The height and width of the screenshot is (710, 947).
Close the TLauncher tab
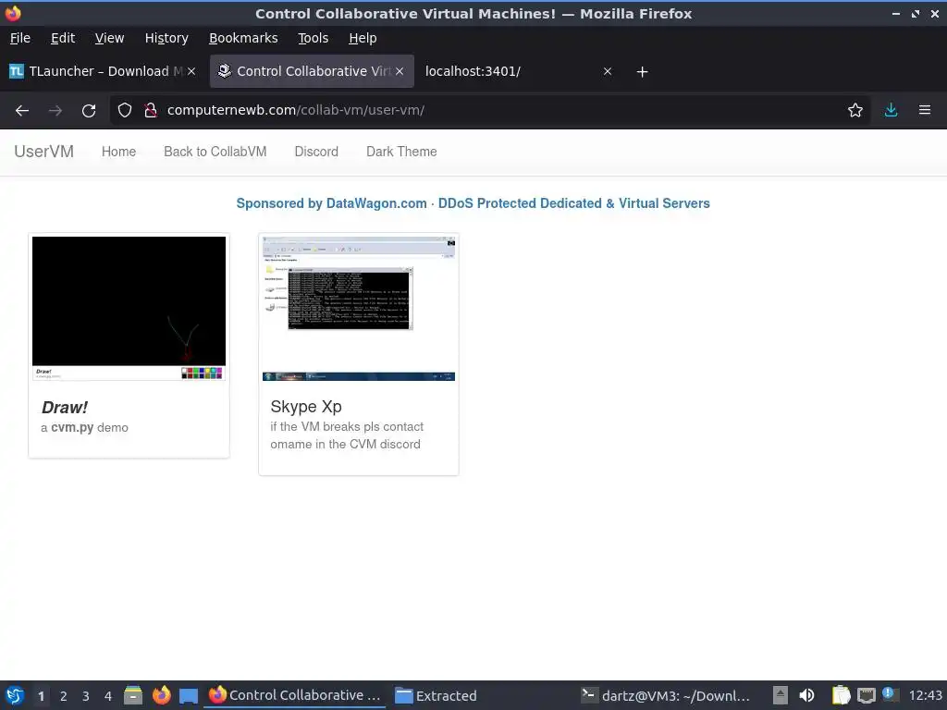(191, 71)
